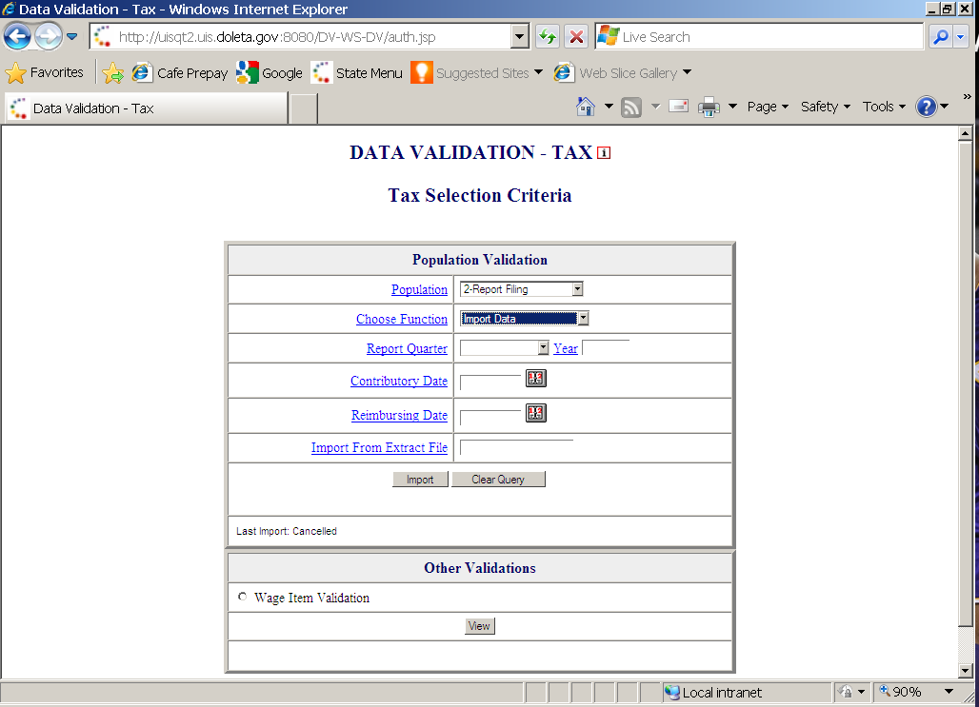Click the Clear Query button
Image resolution: width=979 pixels, height=707 pixels.
tap(498, 480)
